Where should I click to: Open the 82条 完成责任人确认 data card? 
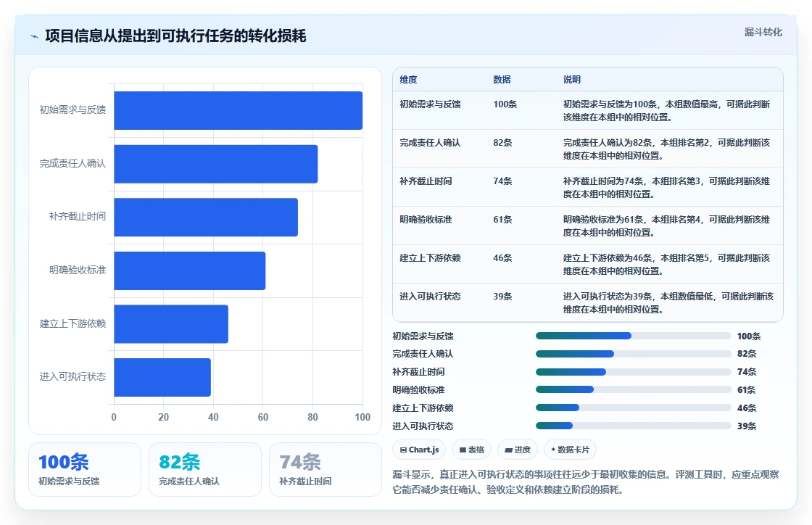tap(205, 470)
